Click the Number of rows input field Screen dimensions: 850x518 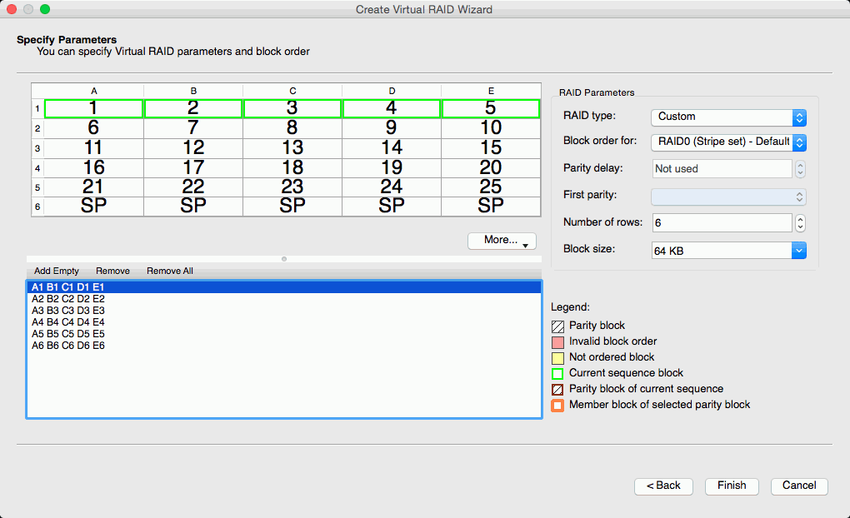click(x=721, y=223)
